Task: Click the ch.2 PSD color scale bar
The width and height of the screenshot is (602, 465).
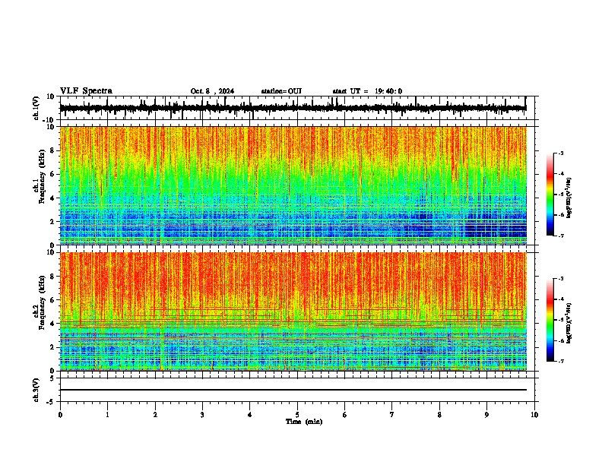Action: click(550, 320)
